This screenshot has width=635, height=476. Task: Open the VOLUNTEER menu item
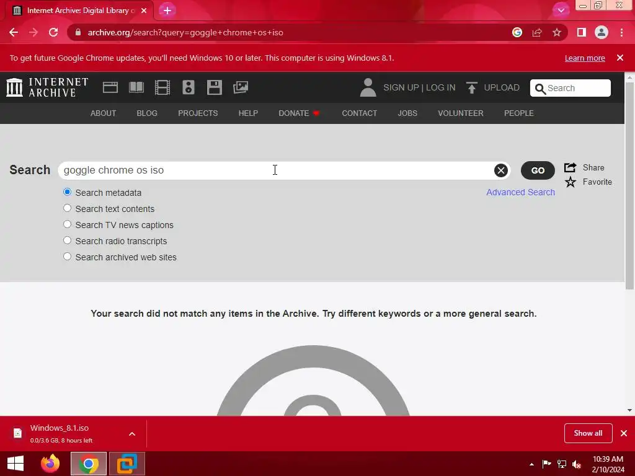point(461,113)
